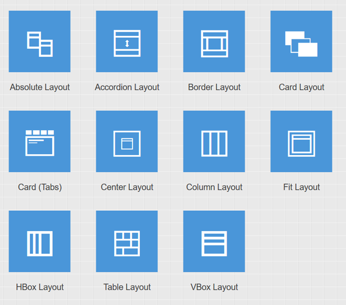Click the 'Absolute Layout' label
This screenshot has width=346, height=305.
40,87
